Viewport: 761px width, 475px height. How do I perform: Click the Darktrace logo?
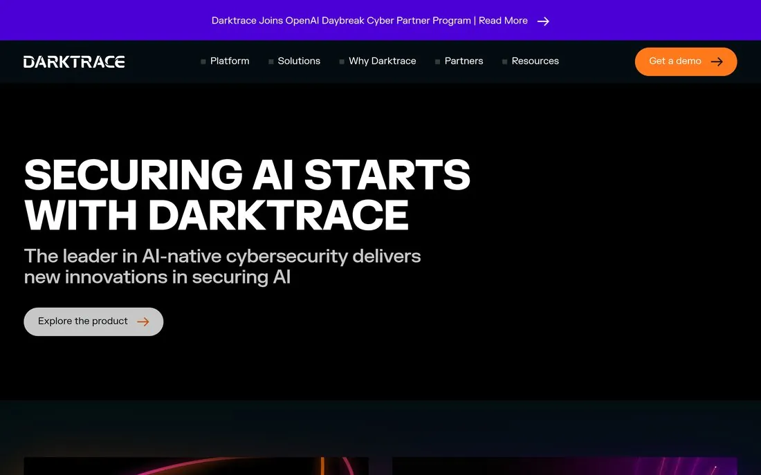pos(74,62)
